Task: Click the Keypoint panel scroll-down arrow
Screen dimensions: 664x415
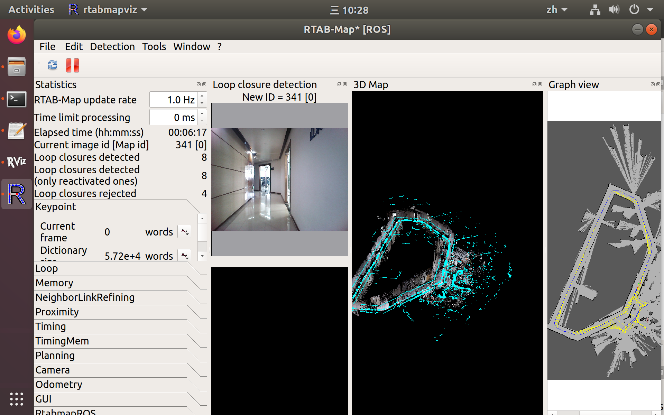Action: tap(202, 256)
